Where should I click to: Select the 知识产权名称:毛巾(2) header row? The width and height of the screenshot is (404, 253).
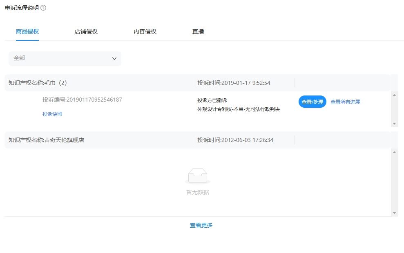point(38,83)
